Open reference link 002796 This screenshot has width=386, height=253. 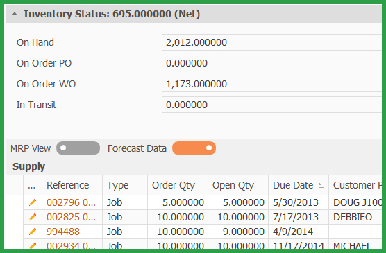coord(71,202)
